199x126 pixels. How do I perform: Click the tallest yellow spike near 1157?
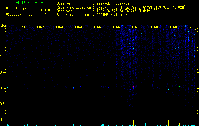pyautogui.click(x=134, y=123)
